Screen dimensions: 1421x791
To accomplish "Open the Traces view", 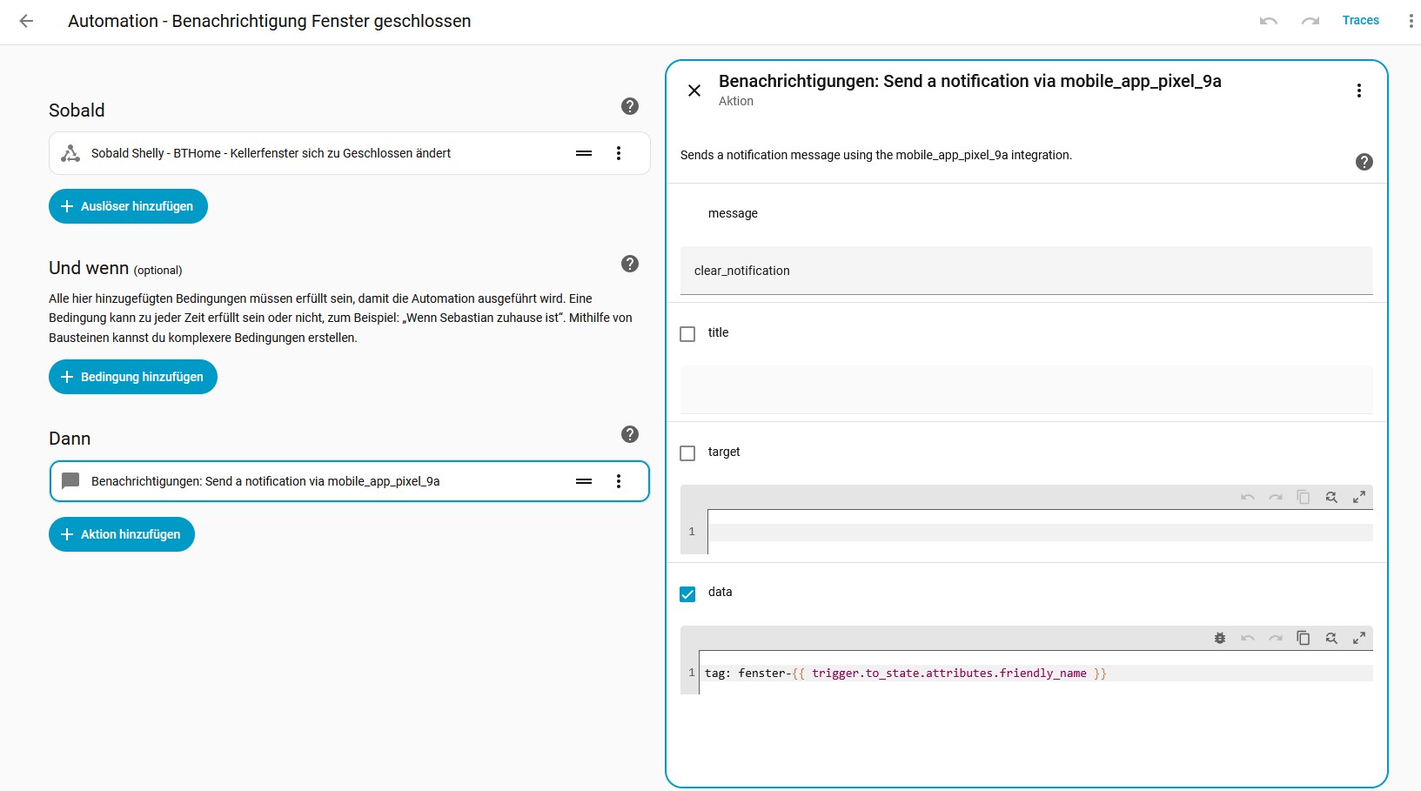I will coord(1360,20).
